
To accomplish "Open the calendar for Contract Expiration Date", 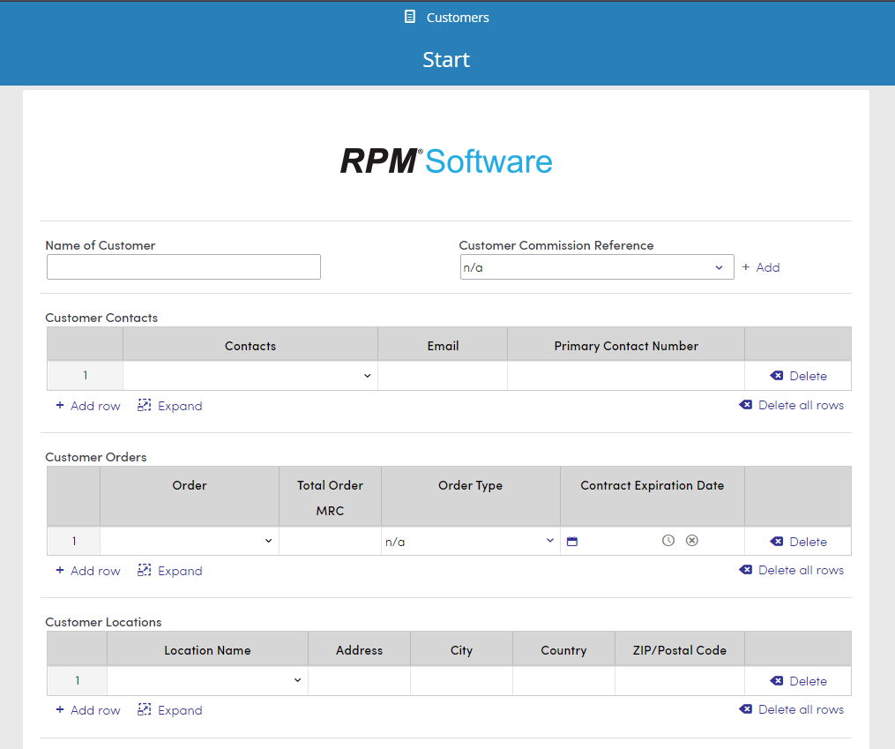I will click(x=571, y=541).
